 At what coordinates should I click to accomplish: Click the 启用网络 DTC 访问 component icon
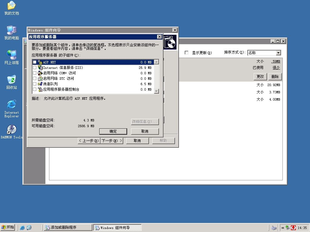(x=40, y=79)
